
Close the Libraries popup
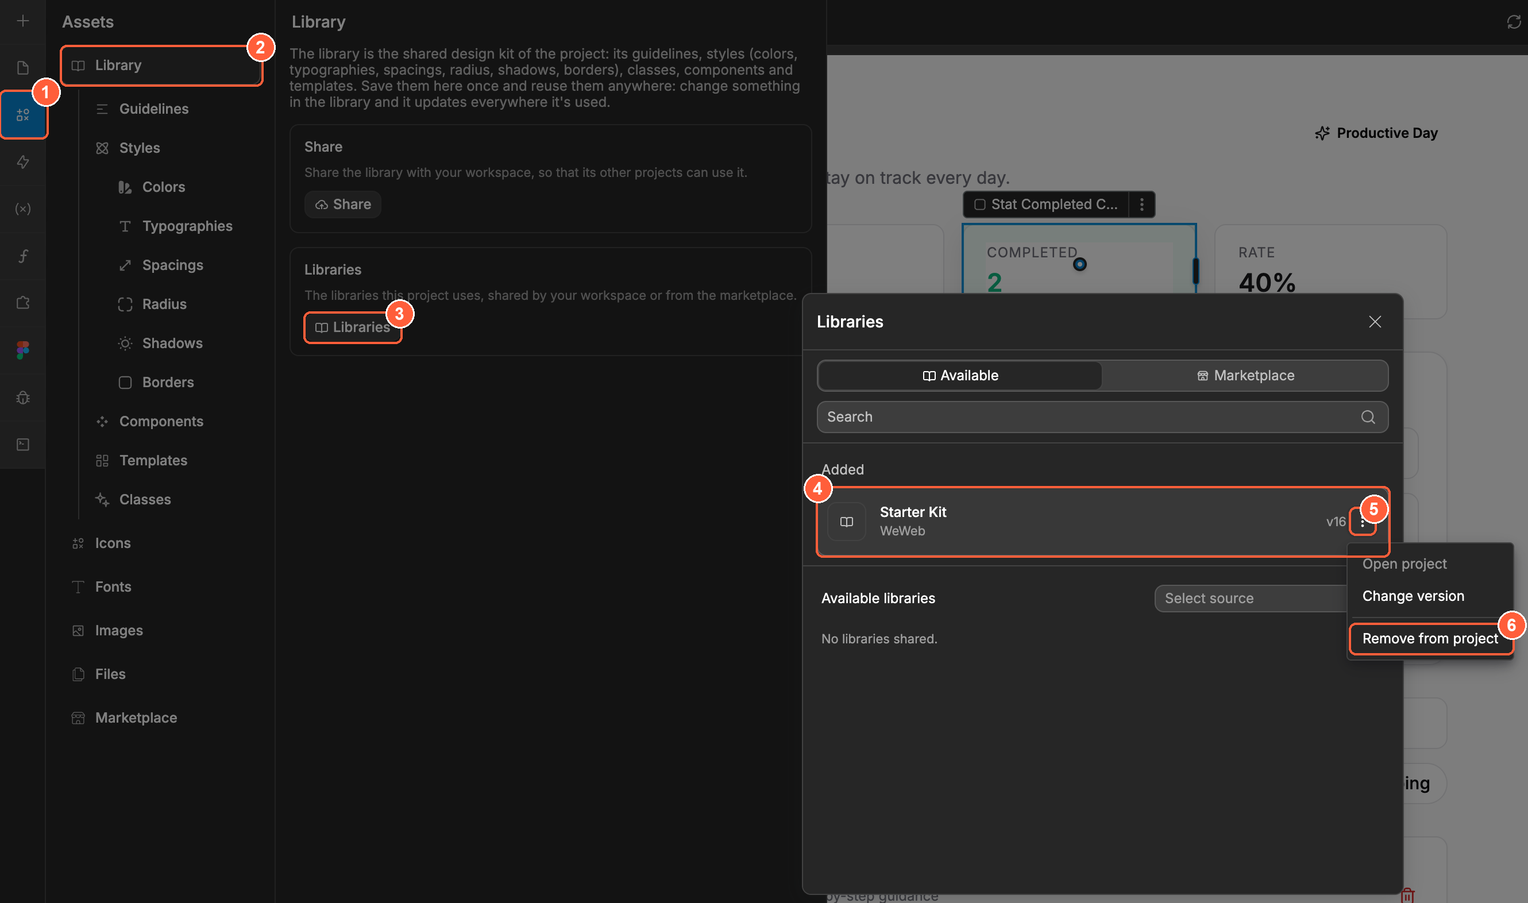tap(1375, 322)
